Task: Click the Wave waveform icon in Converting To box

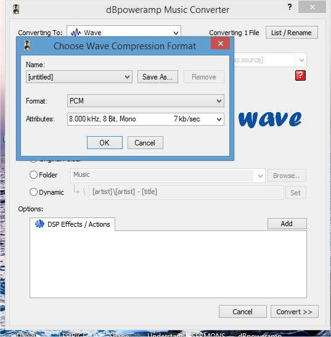Action: 76,33
